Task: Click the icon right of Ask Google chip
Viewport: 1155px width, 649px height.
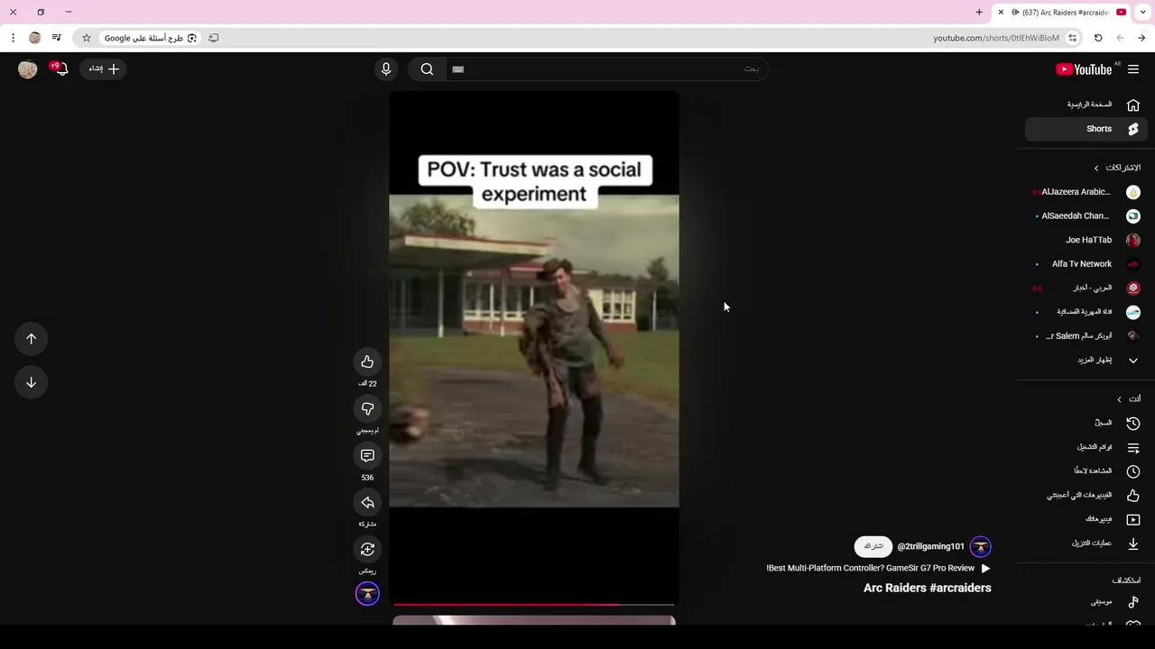Action: (x=214, y=38)
